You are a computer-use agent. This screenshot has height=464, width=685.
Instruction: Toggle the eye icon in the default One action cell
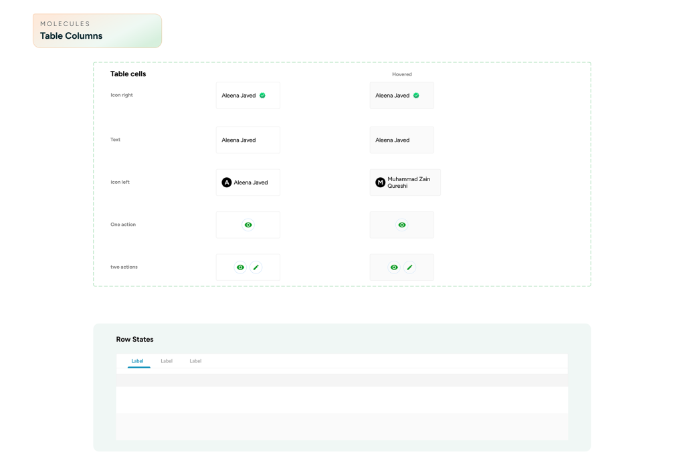coord(248,225)
